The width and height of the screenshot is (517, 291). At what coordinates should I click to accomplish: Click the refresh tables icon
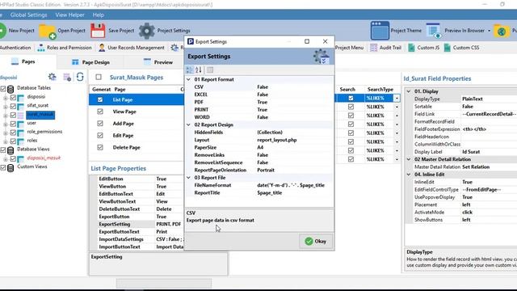80,78
